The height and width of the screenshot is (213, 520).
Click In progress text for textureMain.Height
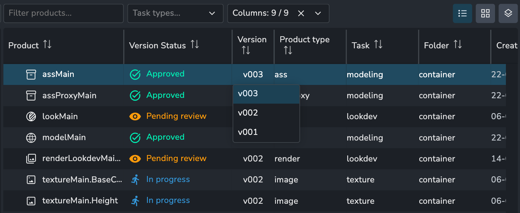(x=168, y=200)
